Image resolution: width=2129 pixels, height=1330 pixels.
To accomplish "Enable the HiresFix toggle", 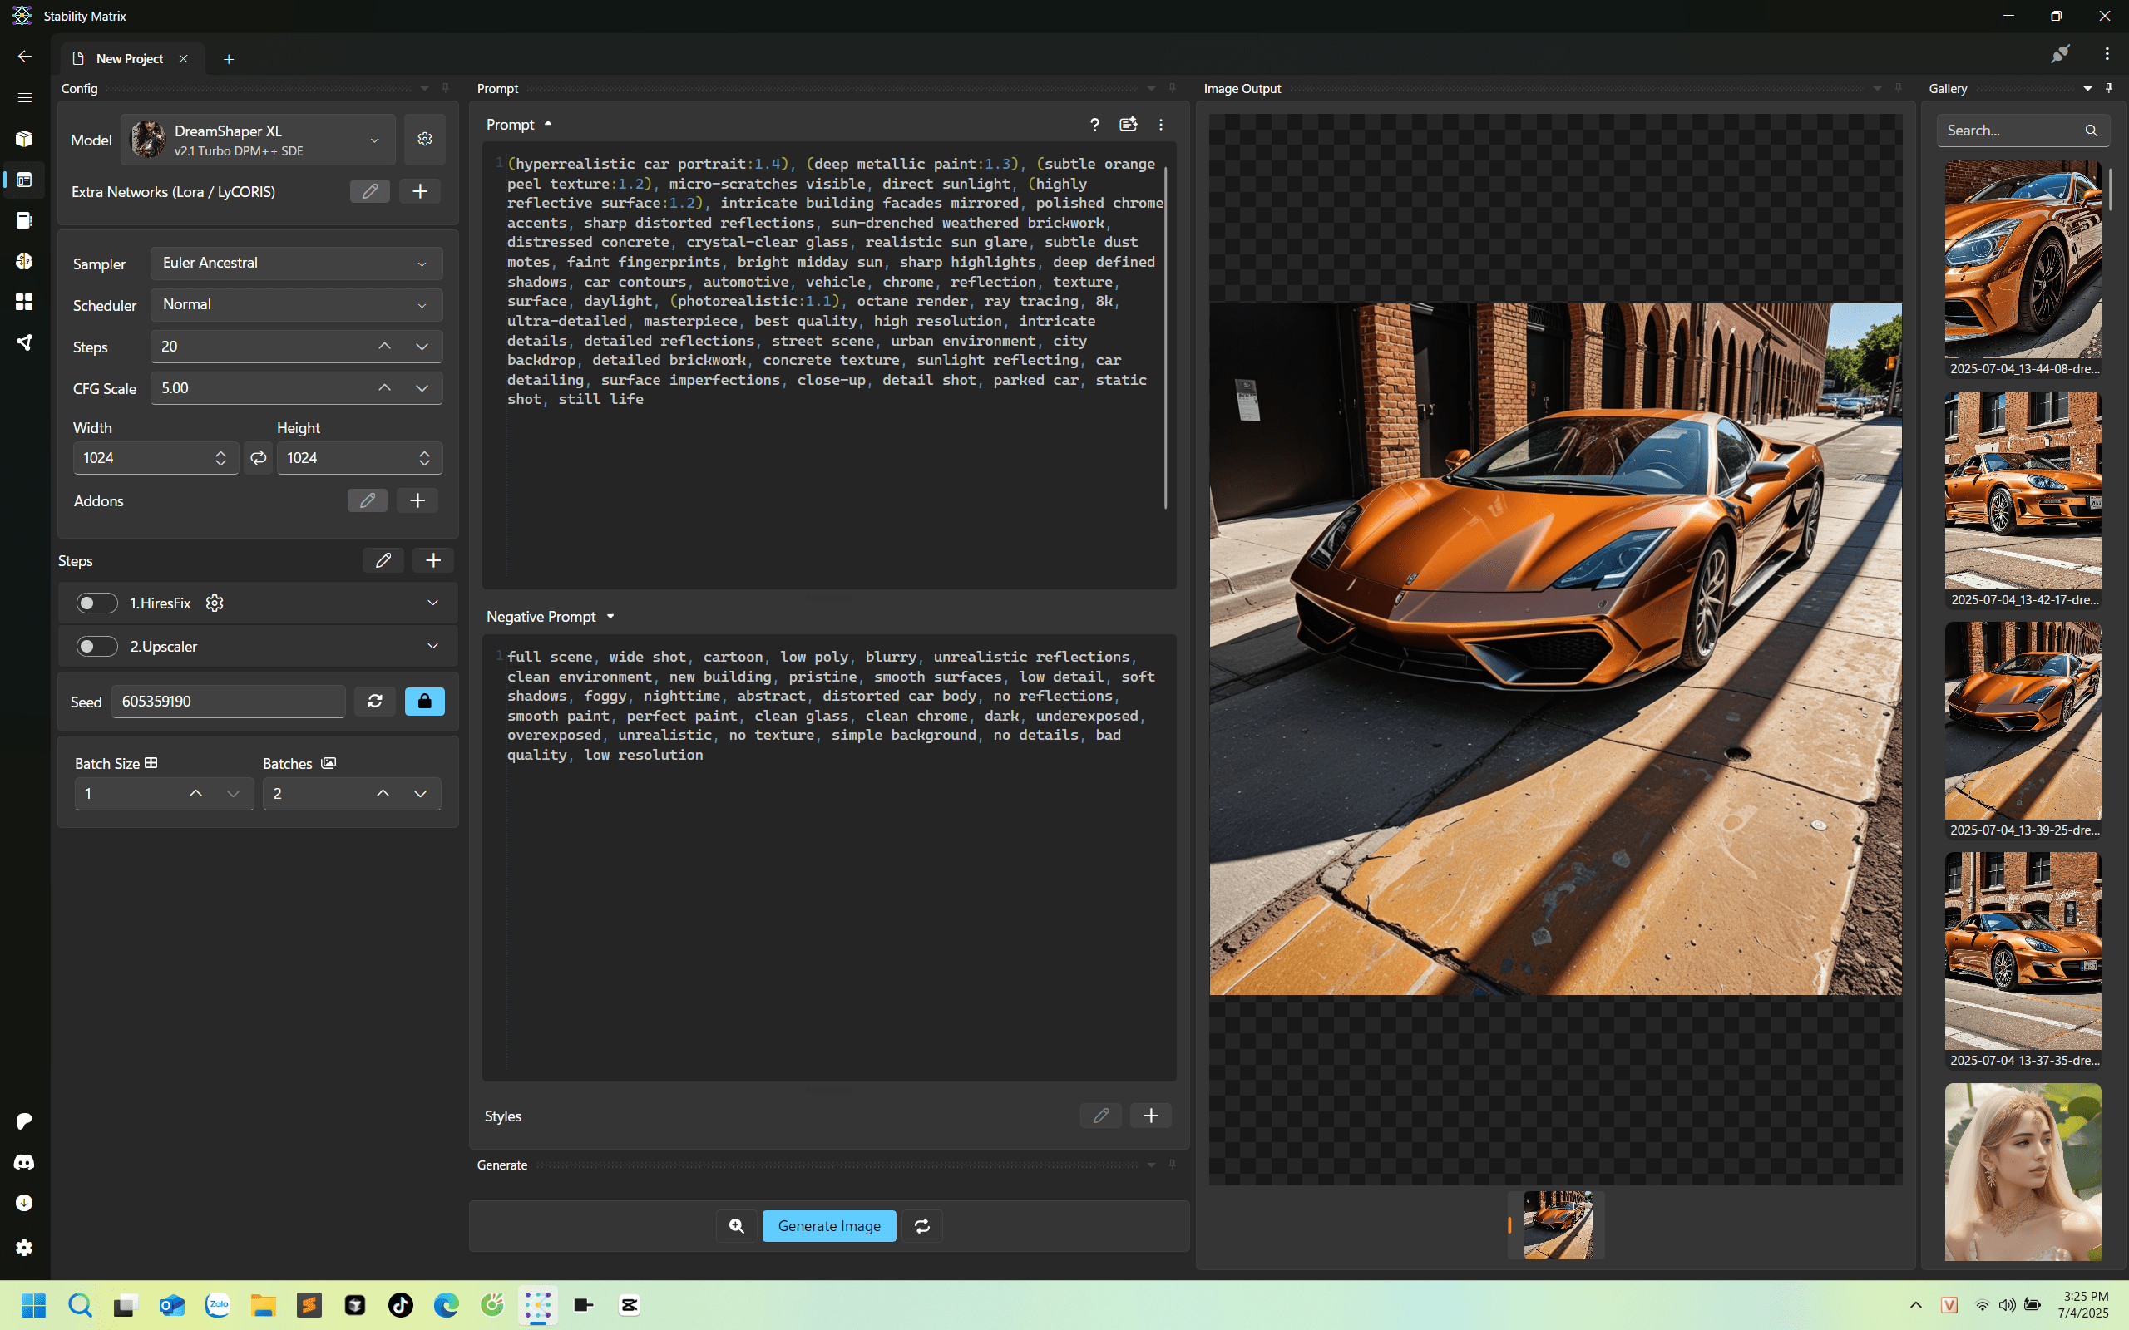I will tap(96, 603).
